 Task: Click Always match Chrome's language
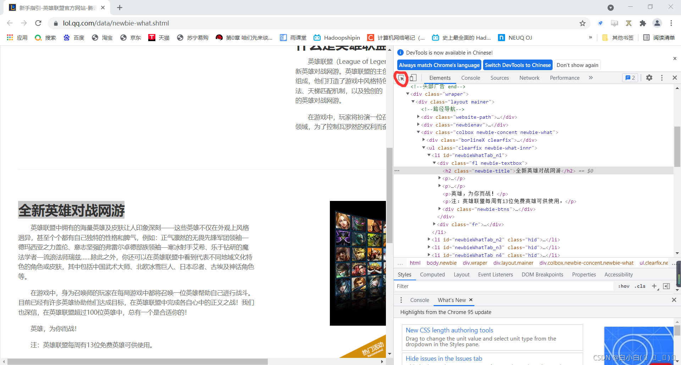coord(439,65)
